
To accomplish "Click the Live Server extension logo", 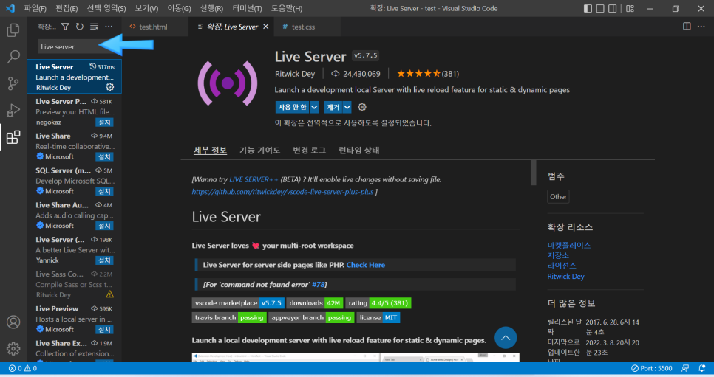I will coord(227,83).
